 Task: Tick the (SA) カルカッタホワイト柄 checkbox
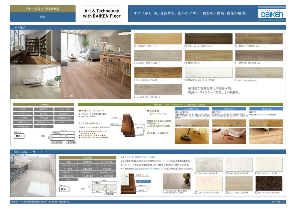pos(196,173)
